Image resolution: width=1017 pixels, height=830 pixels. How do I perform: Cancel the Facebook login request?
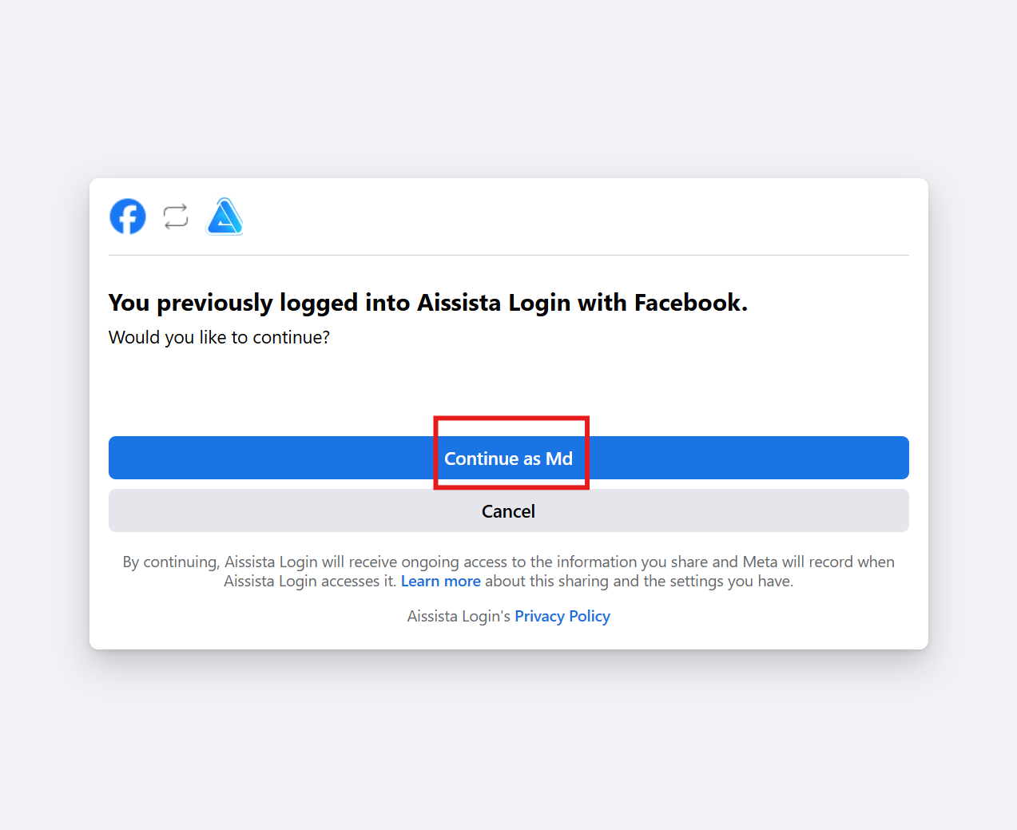[x=508, y=511]
